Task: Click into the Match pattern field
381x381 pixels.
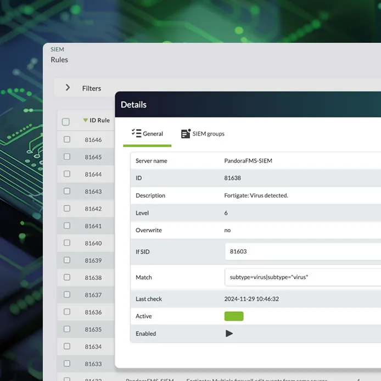Action: tap(302, 277)
